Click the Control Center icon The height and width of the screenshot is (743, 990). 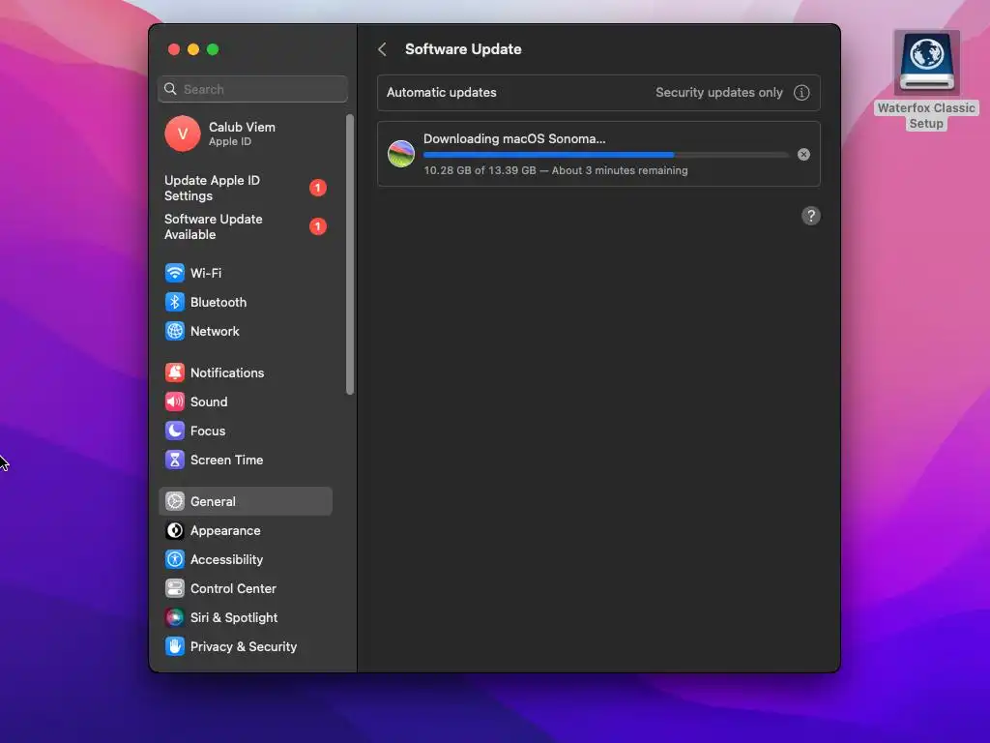(x=175, y=589)
